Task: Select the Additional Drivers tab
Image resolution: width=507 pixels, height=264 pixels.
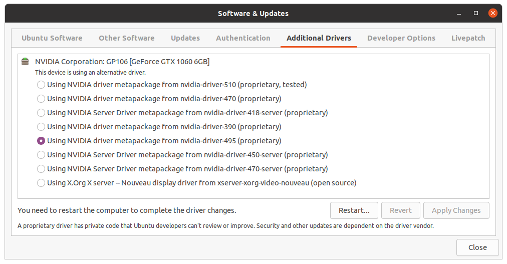Action: coord(319,38)
